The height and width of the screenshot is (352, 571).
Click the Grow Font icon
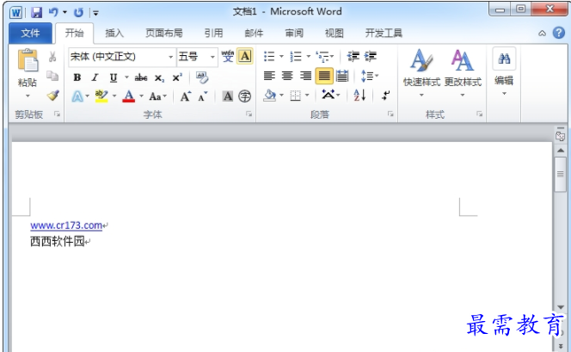point(186,96)
